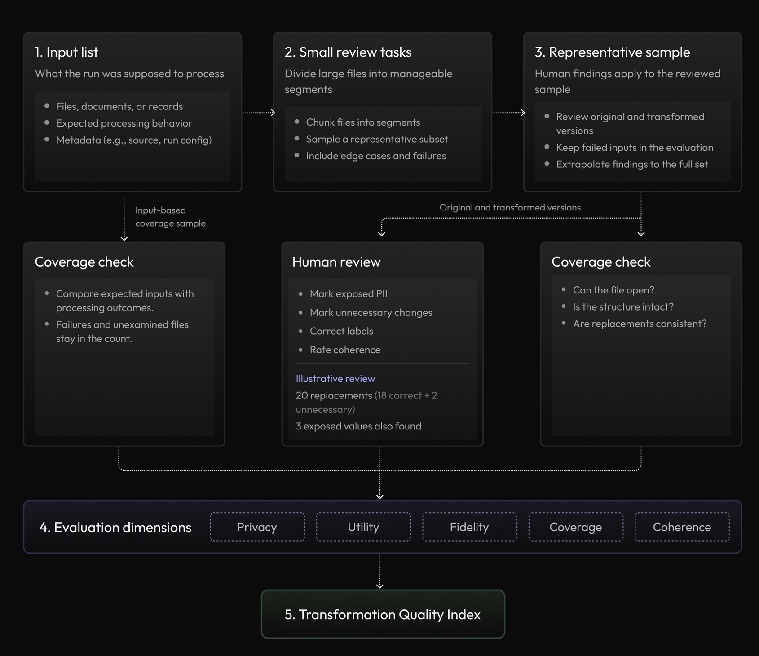Click 'Sample a representative subset' bullet

377,139
